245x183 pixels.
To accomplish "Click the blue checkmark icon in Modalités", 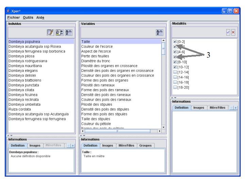I will (228, 32).
